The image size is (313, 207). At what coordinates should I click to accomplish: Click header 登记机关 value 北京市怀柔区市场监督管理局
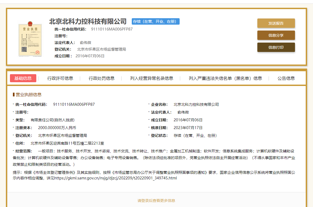pos(101,49)
